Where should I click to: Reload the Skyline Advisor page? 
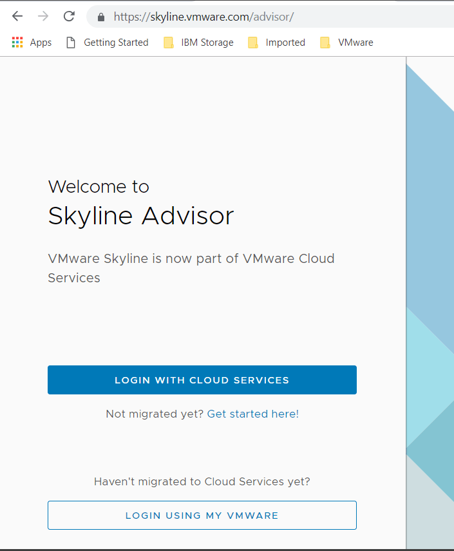click(x=69, y=17)
